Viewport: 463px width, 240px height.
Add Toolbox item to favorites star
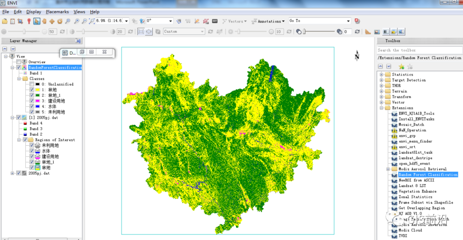(x=401, y=66)
